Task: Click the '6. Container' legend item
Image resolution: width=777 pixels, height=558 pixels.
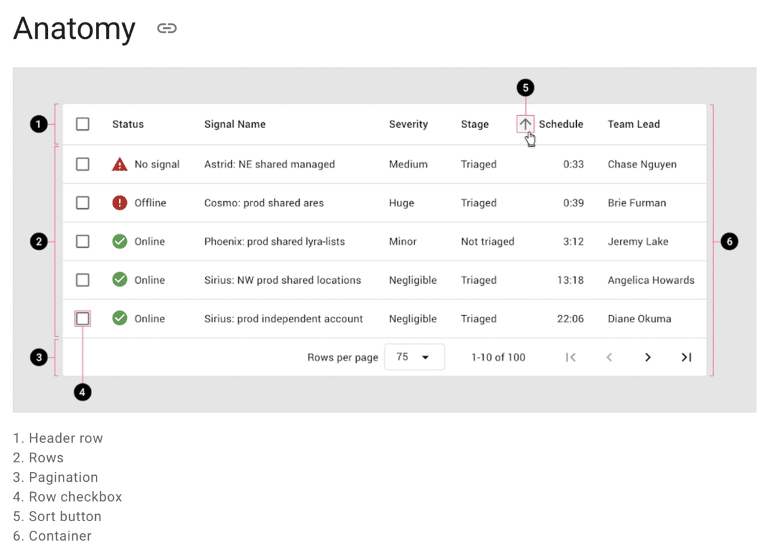Action: tap(52, 536)
